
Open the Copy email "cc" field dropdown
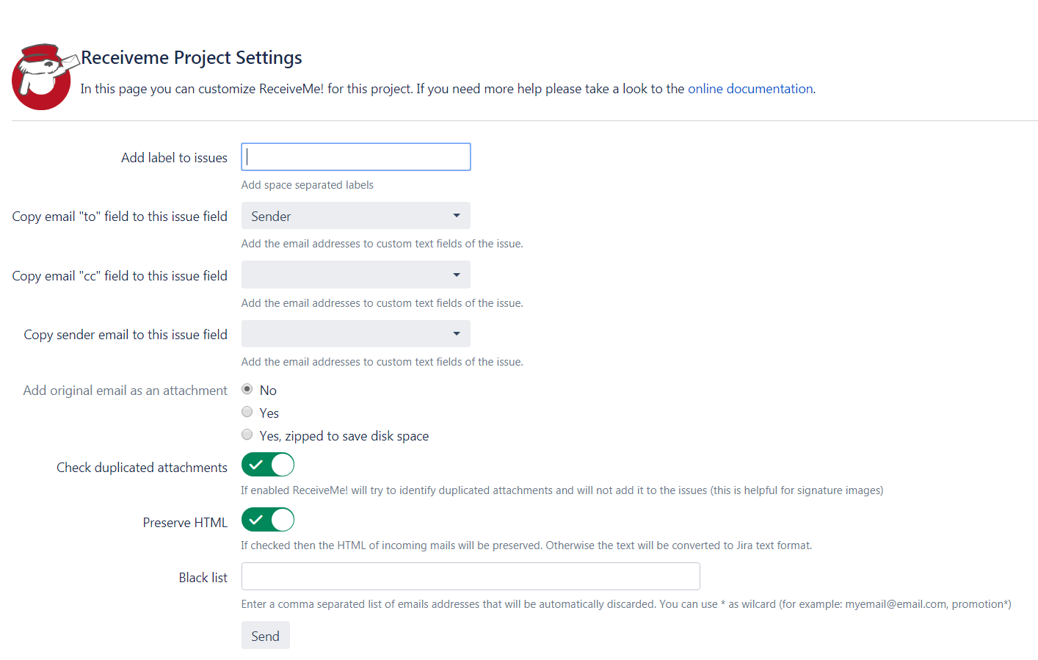356,275
